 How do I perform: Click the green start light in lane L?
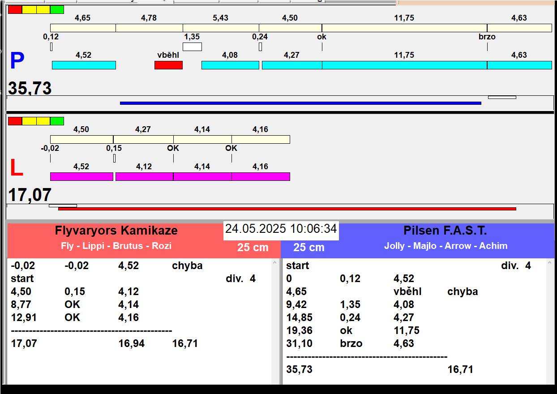point(57,121)
